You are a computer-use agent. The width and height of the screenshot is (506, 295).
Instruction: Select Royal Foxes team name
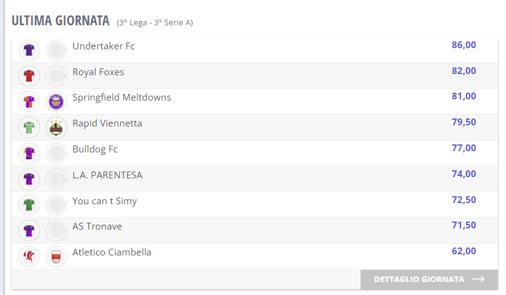99,72
